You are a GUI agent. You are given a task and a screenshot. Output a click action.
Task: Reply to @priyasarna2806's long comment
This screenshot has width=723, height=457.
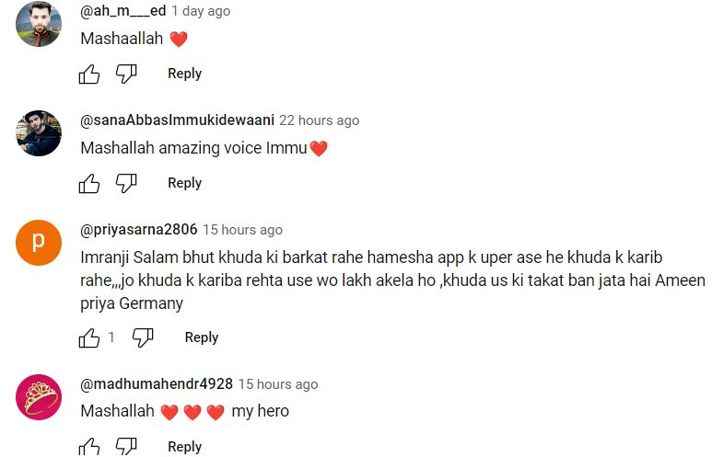click(202, 337)
